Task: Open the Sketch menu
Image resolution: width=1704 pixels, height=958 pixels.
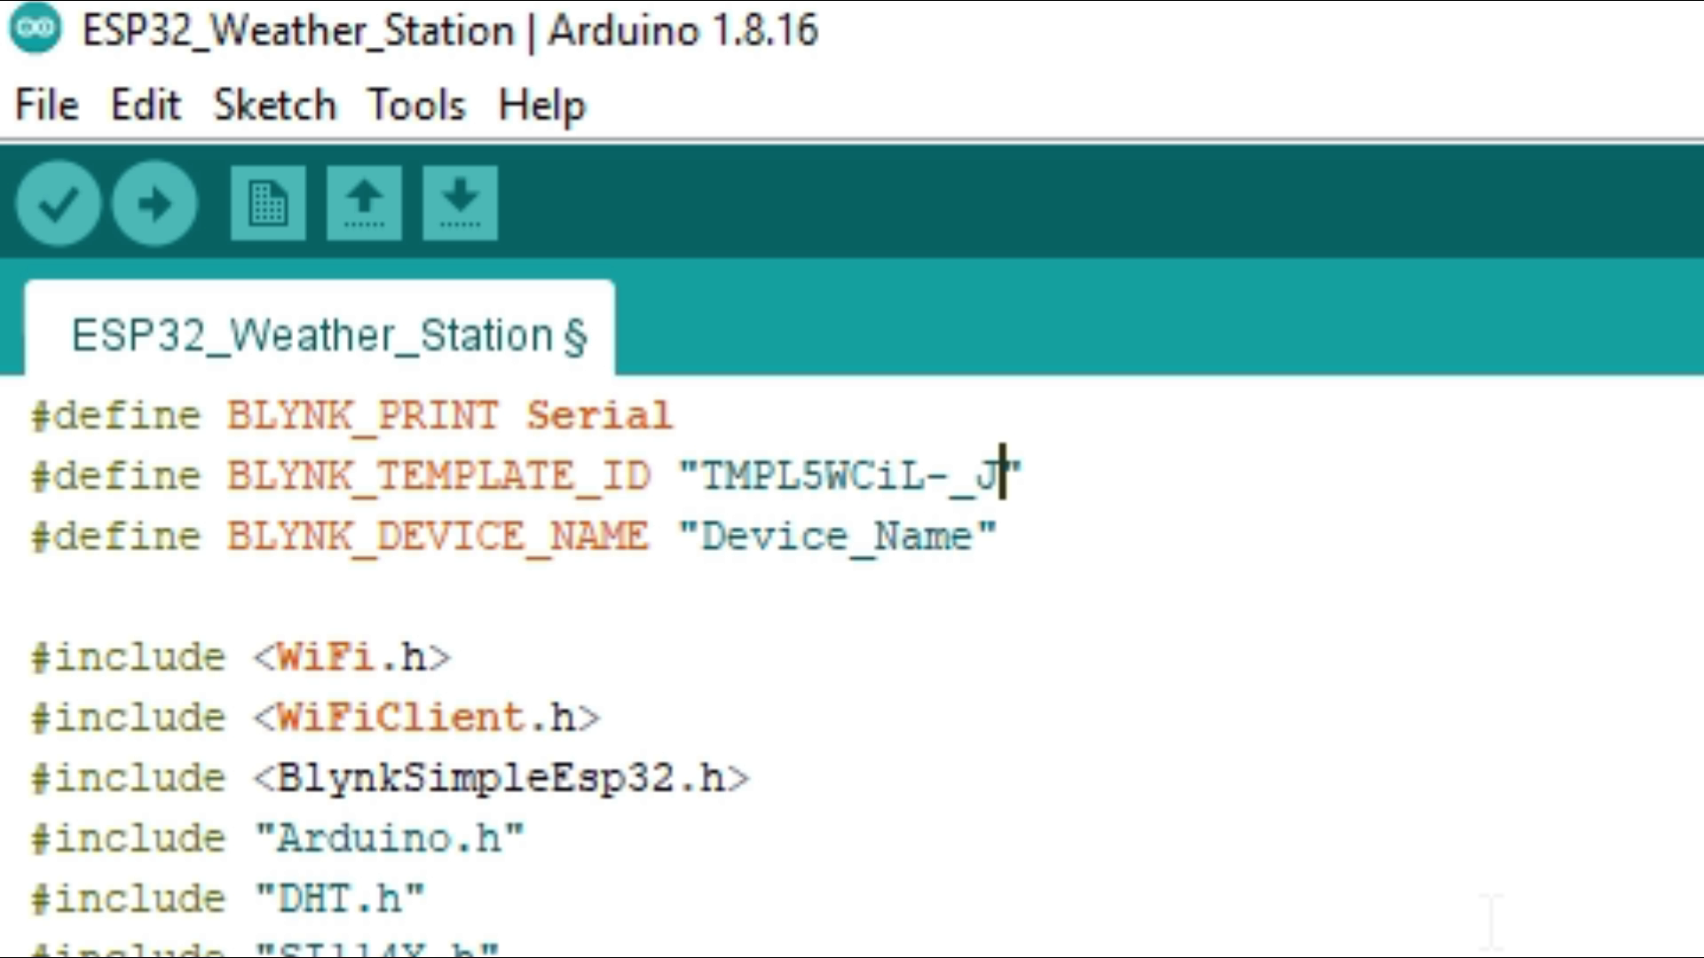Action: (275, 106)
